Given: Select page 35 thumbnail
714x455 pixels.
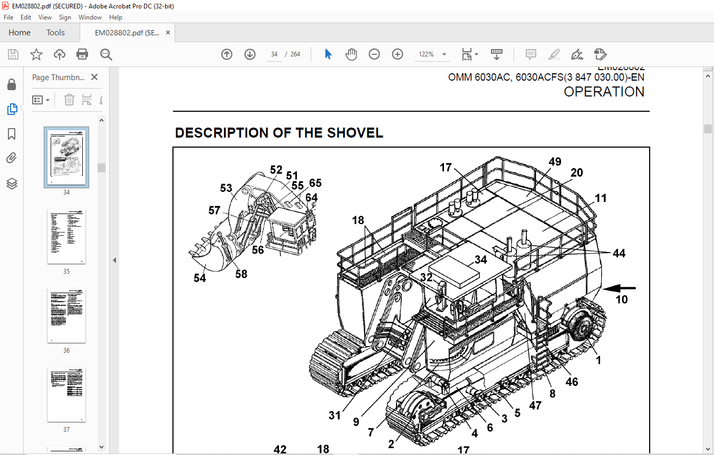Looking at the screenshot, I should [66, 236].
